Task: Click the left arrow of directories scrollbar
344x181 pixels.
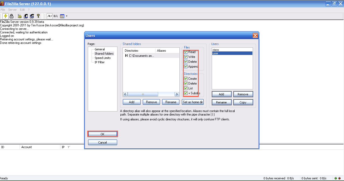Action: [x=125, y=94]
